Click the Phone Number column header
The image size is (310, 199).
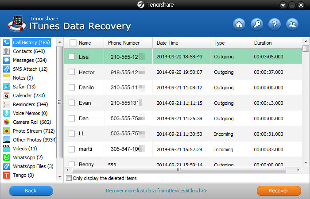(128, 43)
